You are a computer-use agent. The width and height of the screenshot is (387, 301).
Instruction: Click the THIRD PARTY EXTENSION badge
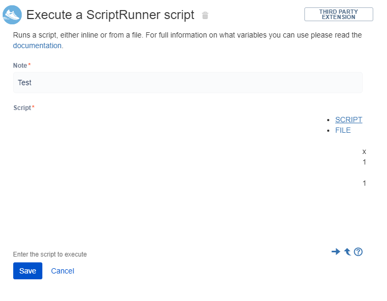pyautogui.click(x=339, y=14)
